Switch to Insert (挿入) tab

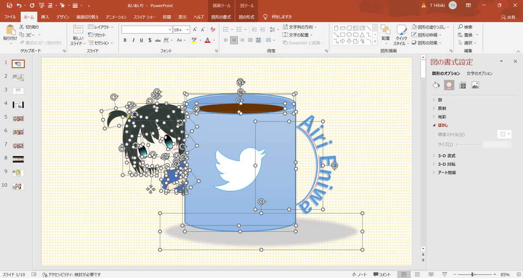(x=45, y=17)
